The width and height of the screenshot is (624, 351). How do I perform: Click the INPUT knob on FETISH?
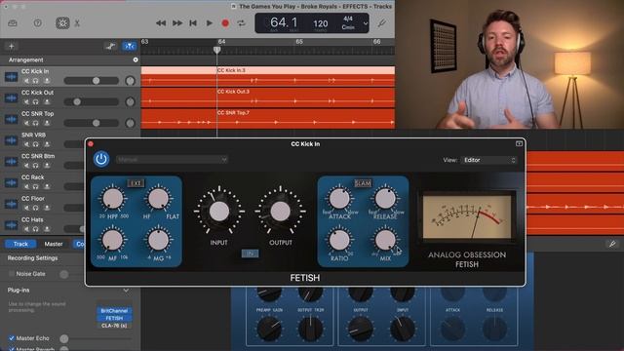[219, 212]
